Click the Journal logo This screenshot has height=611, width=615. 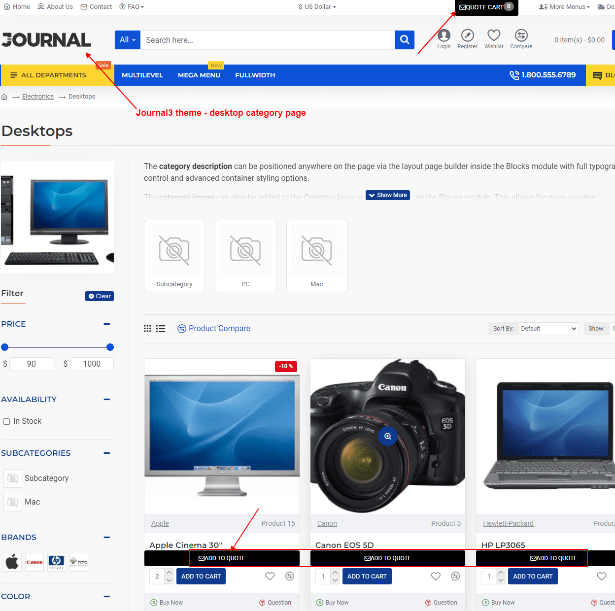(46, 40)
